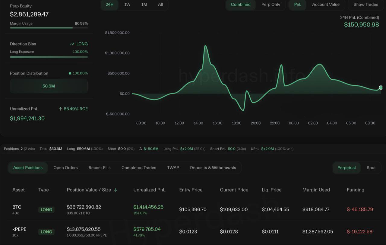The height and width of the screenshot is (245, 386).
Task: Click the sort arrow beside Position Value / Size
Action: 115,190
